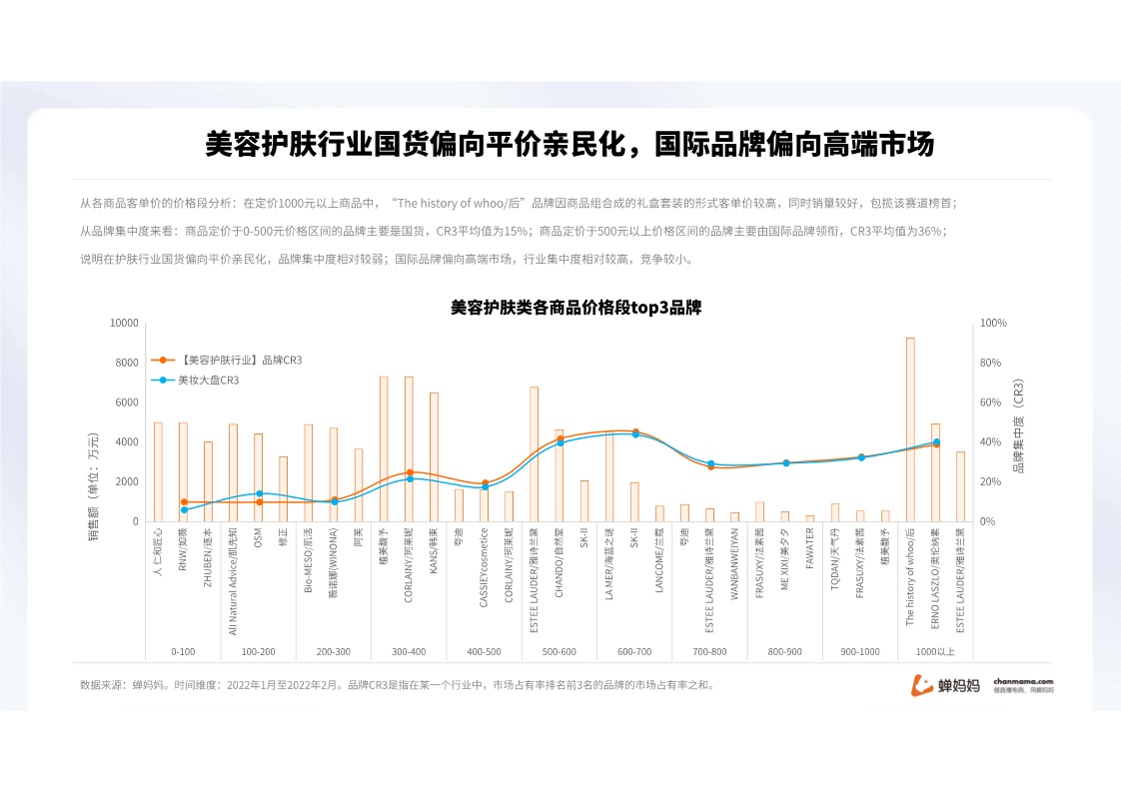
Task: Click the blue legend marker for 美妆大盘CR3
Action: [164, 381]
